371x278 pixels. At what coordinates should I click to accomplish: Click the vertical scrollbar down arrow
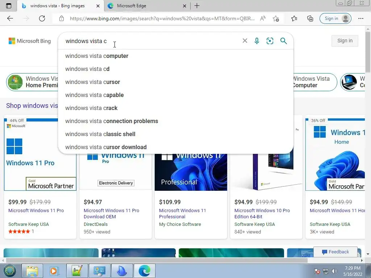click(x=368, y=254)
